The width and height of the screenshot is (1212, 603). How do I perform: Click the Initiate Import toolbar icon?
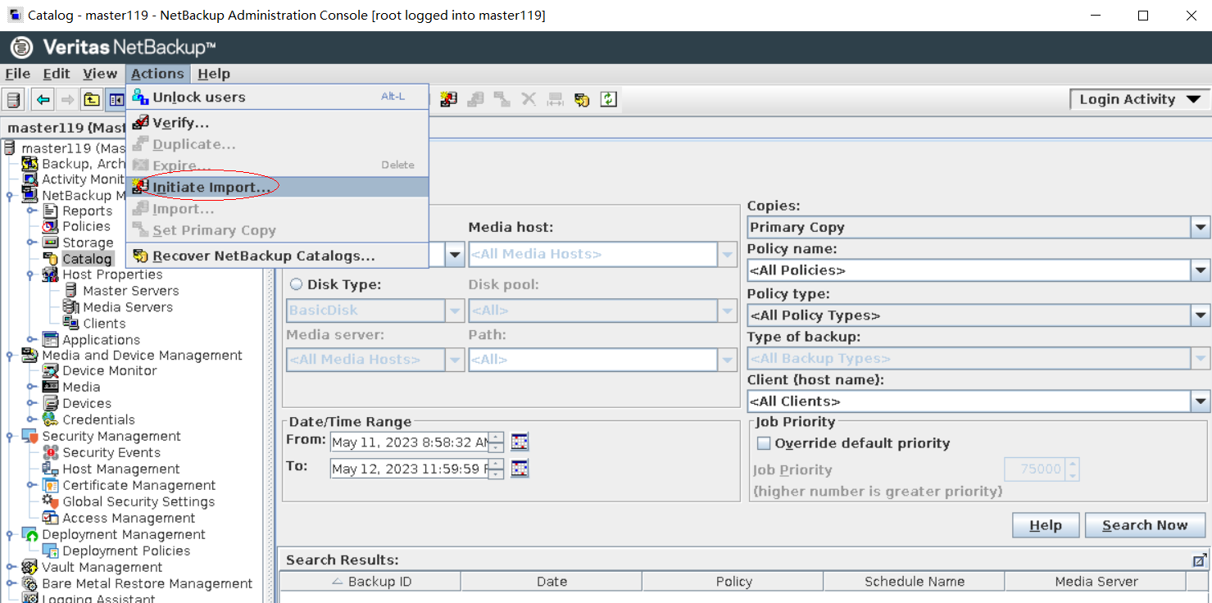pos(448,100)
